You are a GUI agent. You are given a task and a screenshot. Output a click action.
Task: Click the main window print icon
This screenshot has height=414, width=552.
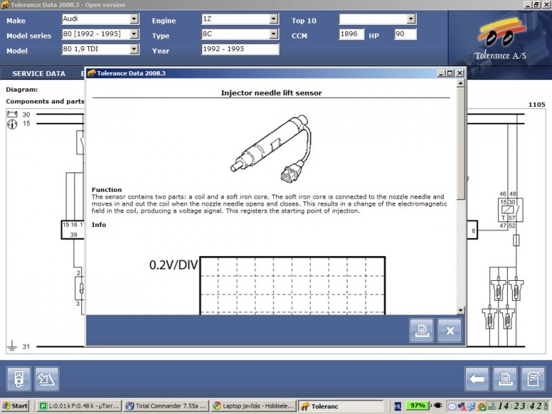(505, 379)
